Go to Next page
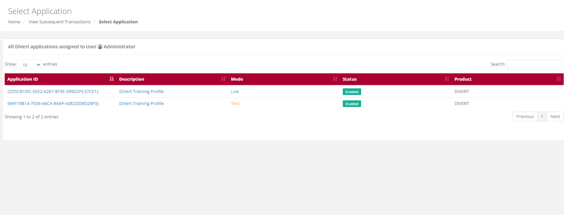This screenshot has height=215, width=564. (x=555, y=117)
